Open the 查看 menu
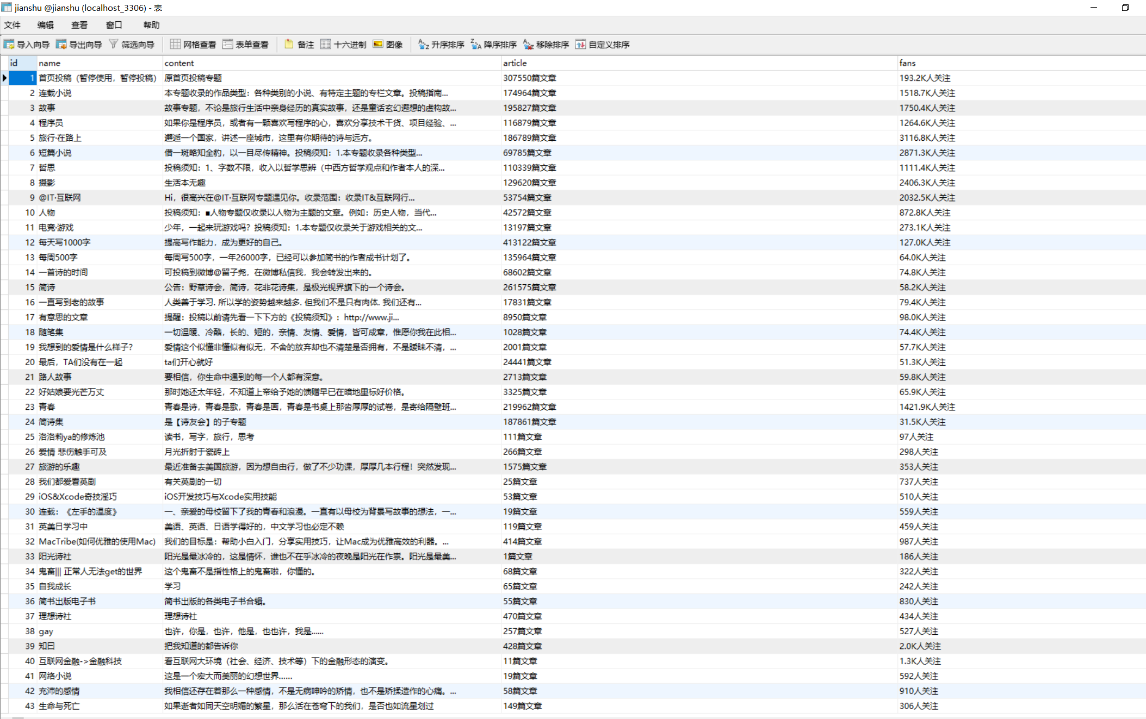Image resolution: width=1146 pixels, height=719 pixels. [79, 25]
